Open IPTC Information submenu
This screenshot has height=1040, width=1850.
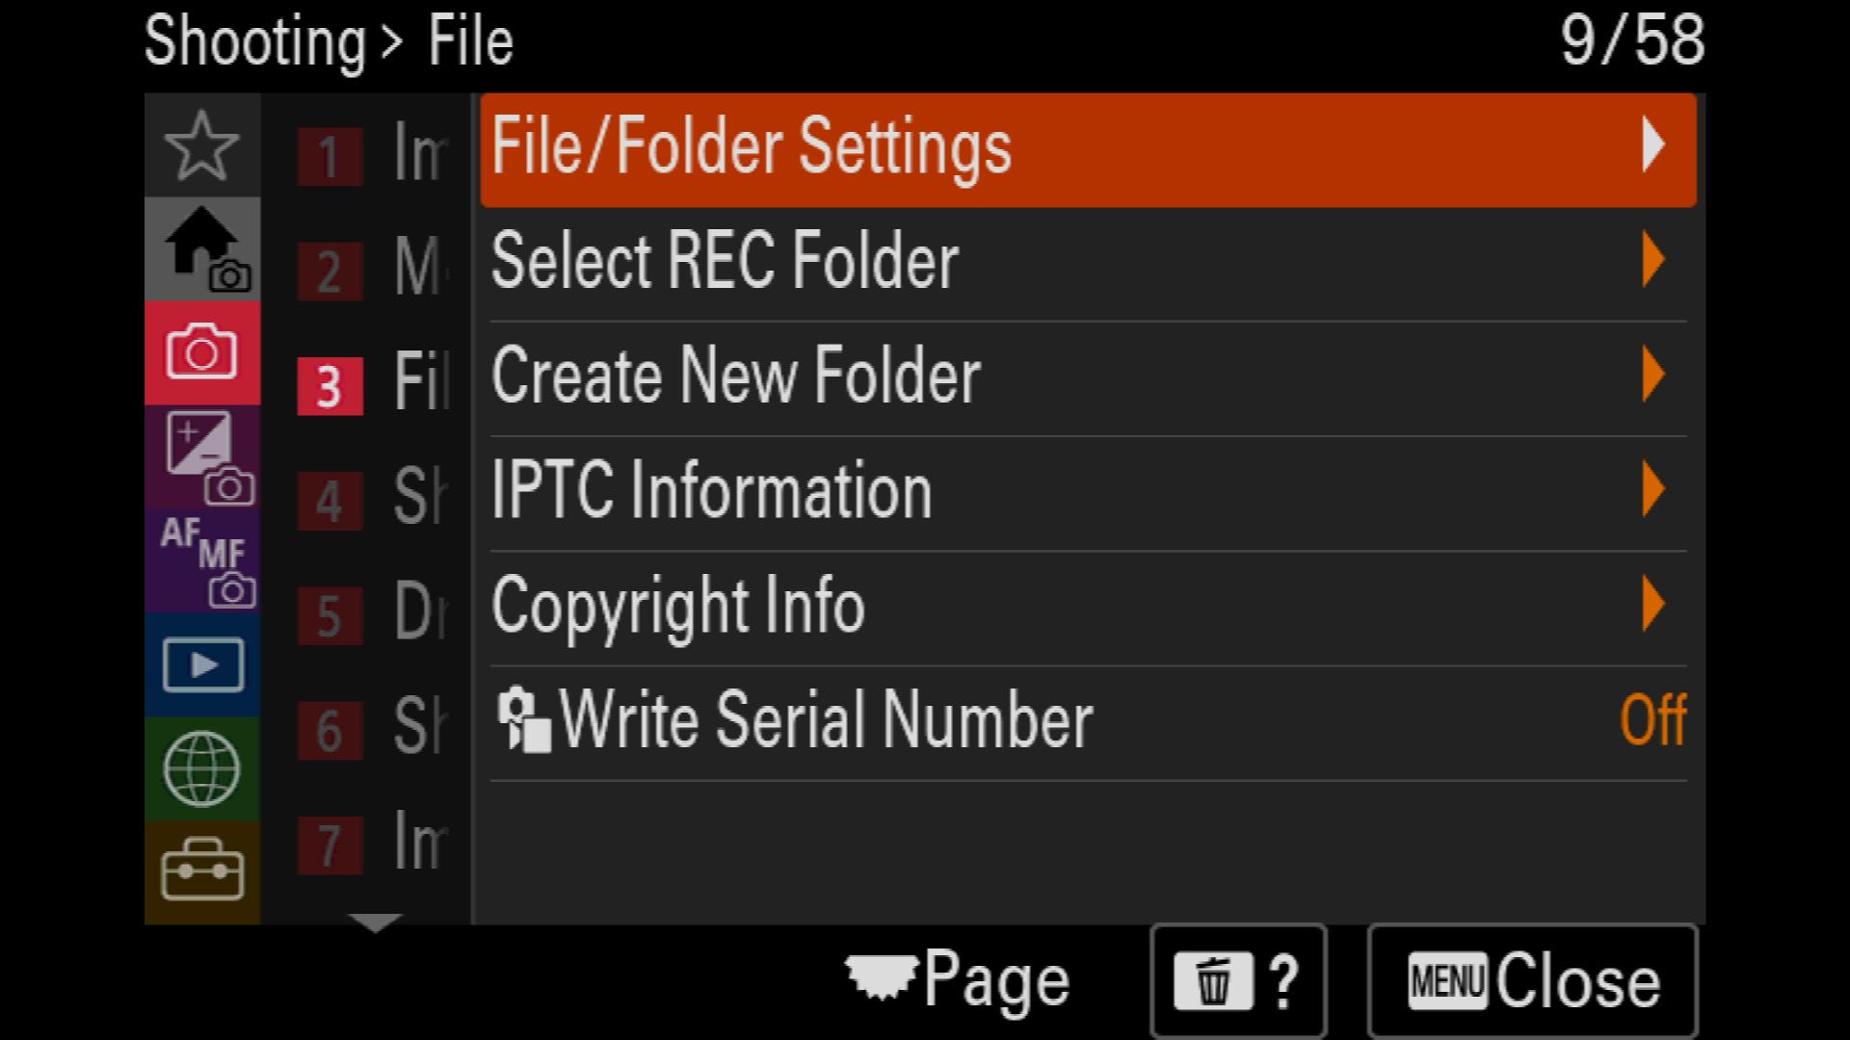point(1088,493)
